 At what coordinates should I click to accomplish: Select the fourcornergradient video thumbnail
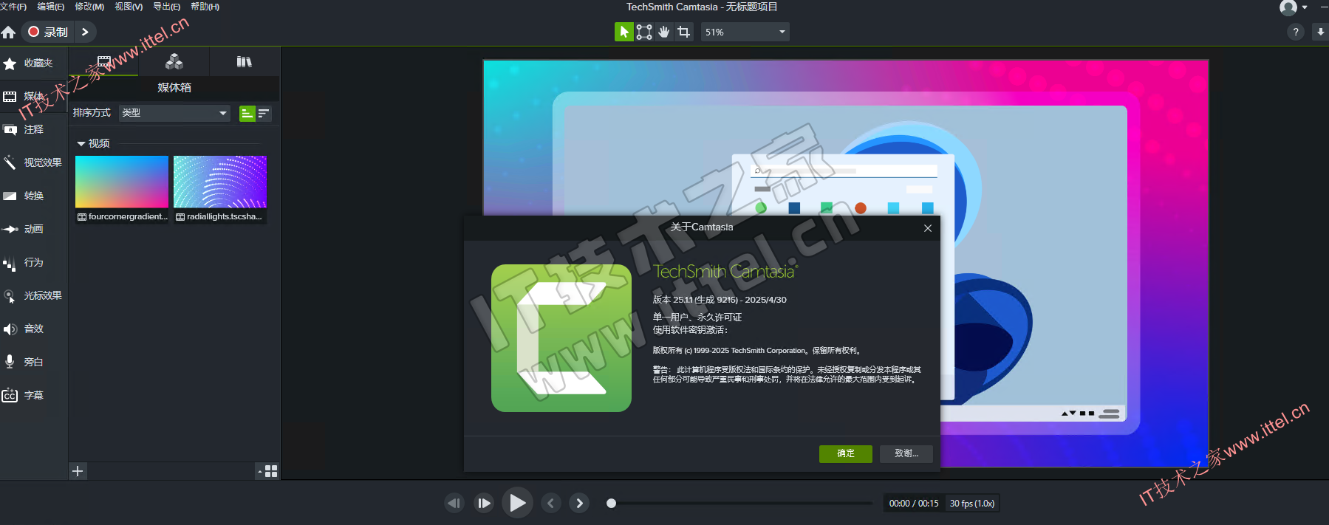122,182
